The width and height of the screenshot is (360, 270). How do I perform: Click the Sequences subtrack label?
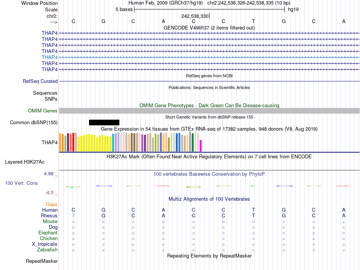[45, 93]
